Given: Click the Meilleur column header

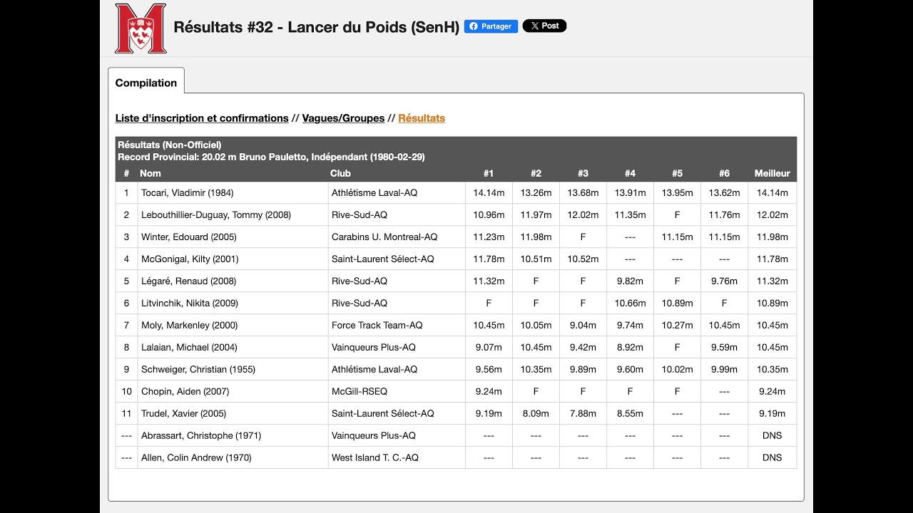Looking at the screenshot, I should pyautogui.click(x=772, y=173).
